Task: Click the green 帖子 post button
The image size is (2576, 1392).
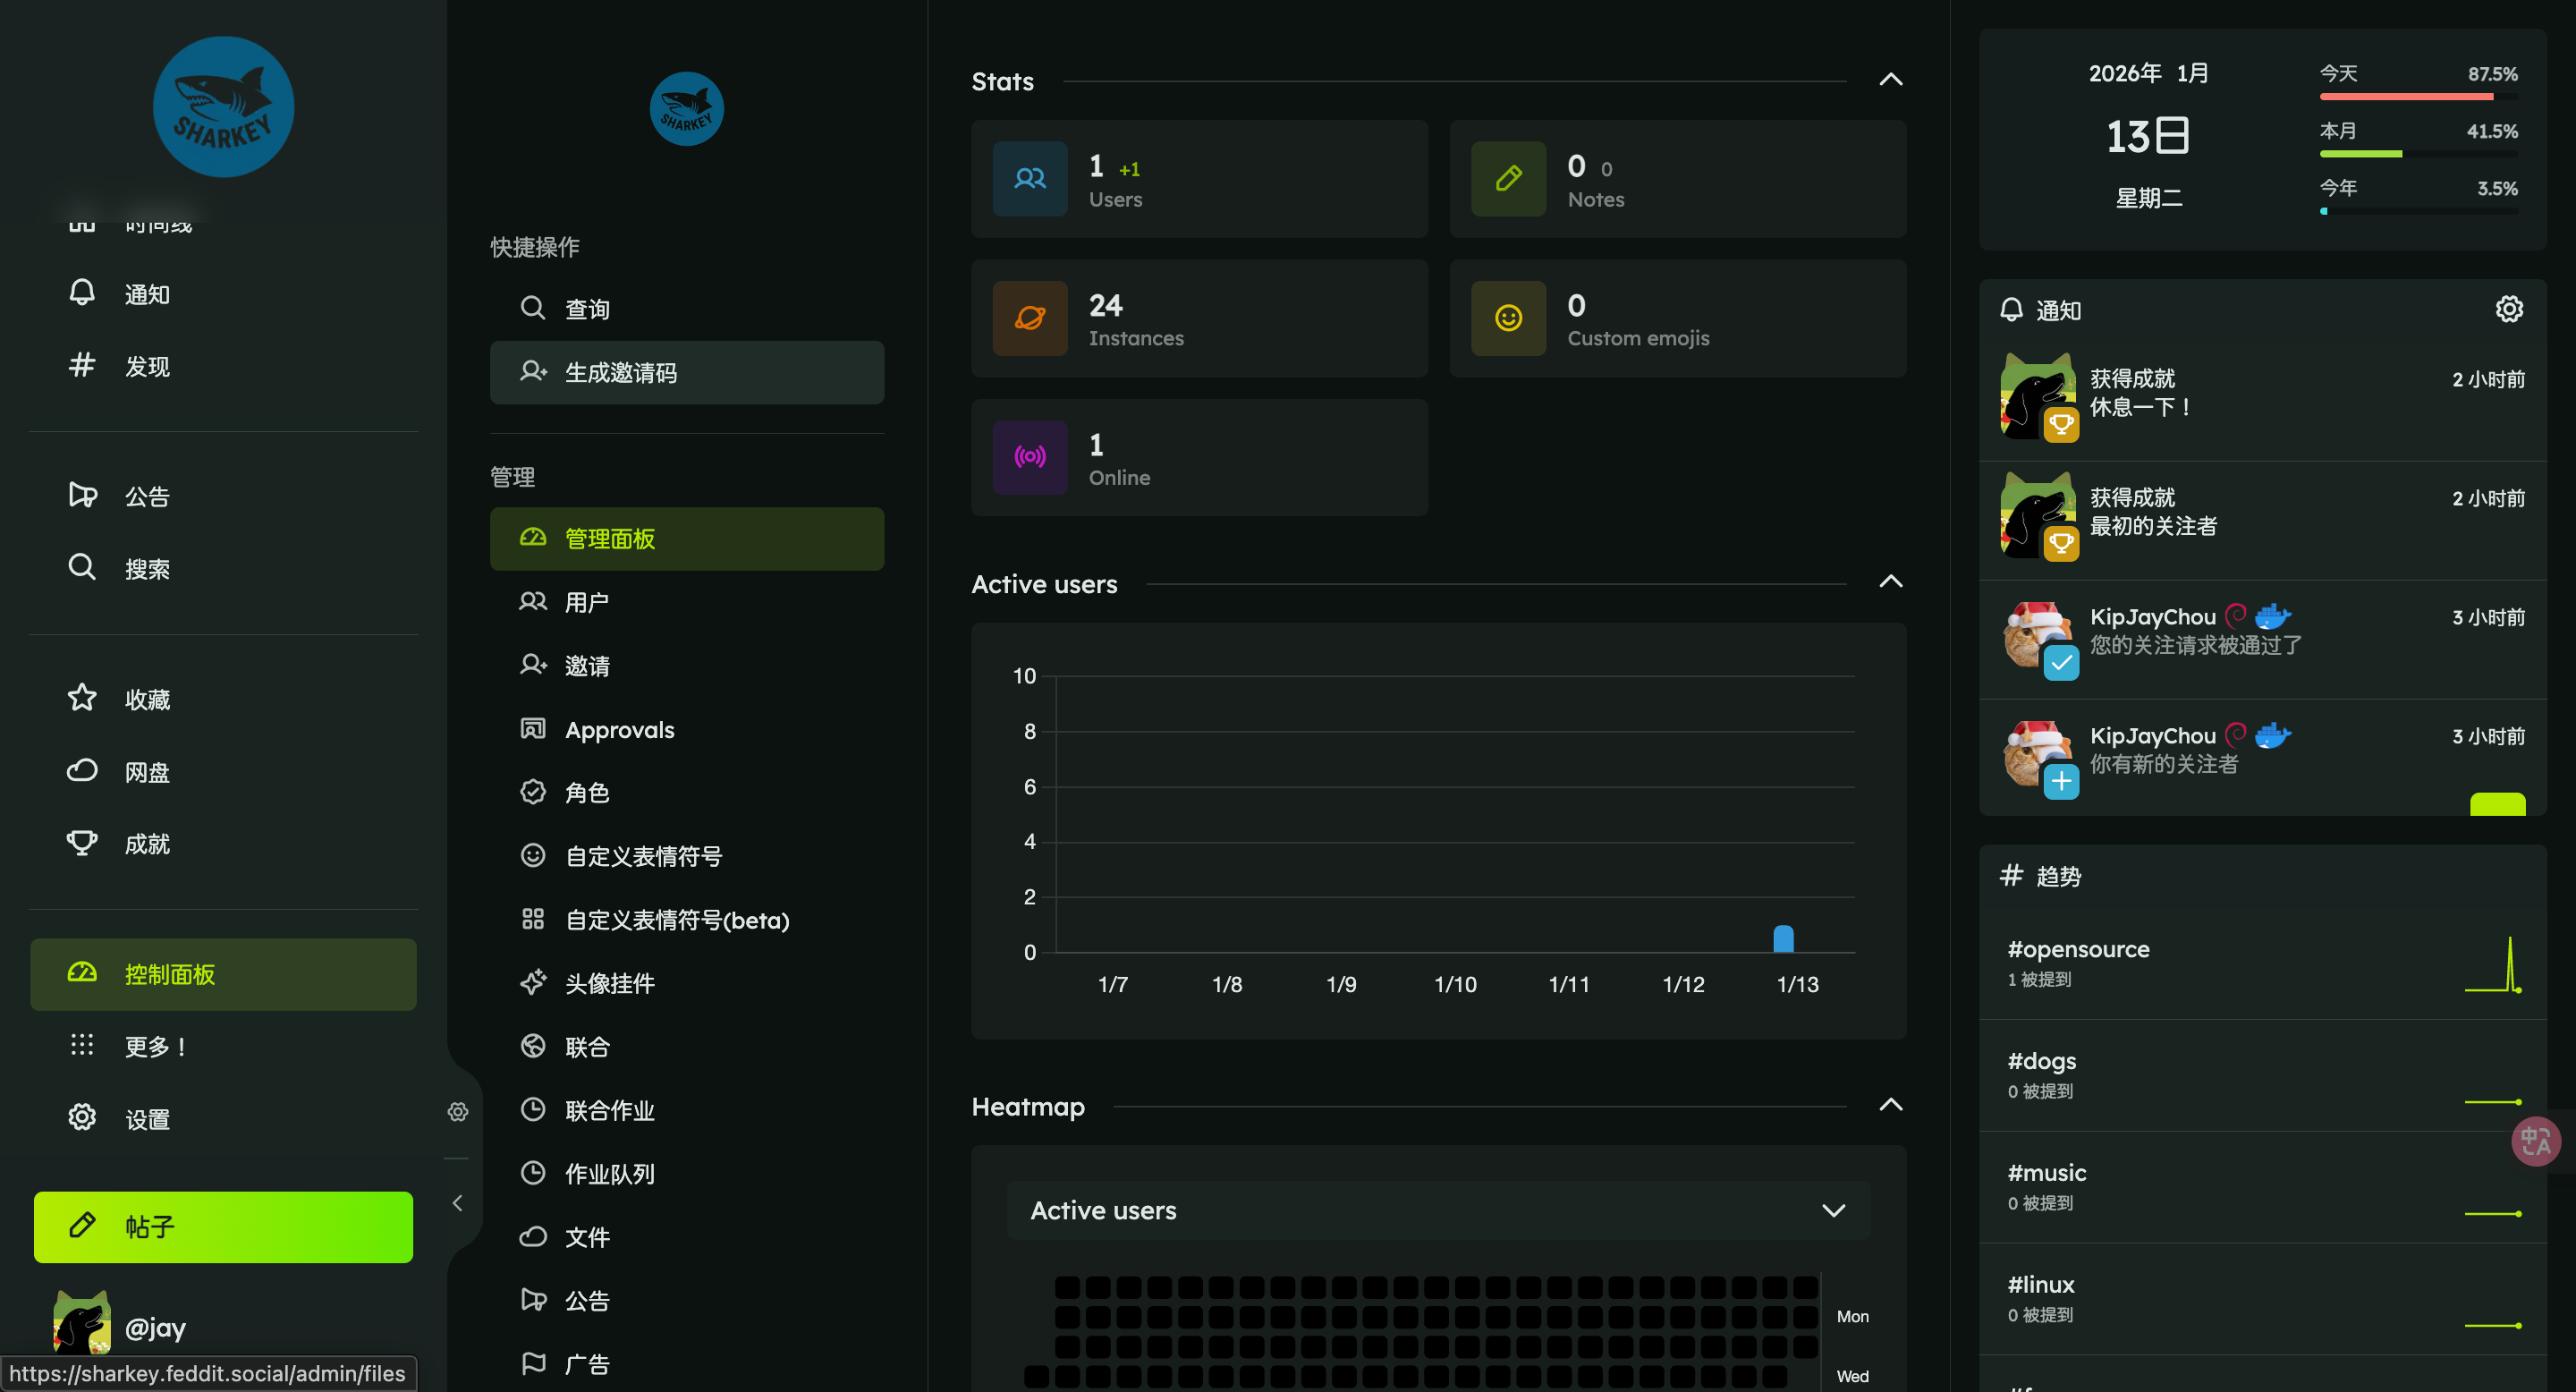Action: (223, 1226)
